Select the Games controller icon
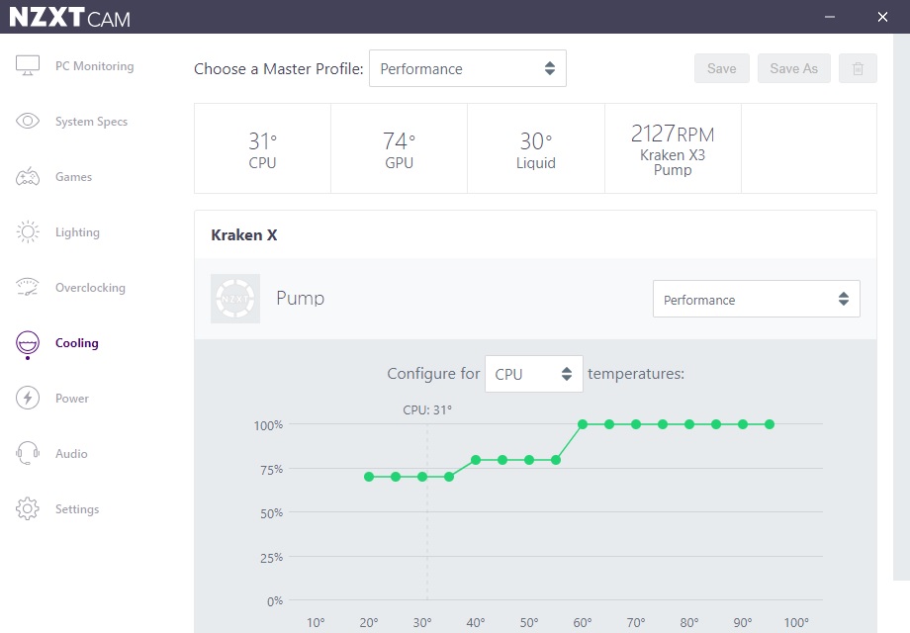 (28, 176)
